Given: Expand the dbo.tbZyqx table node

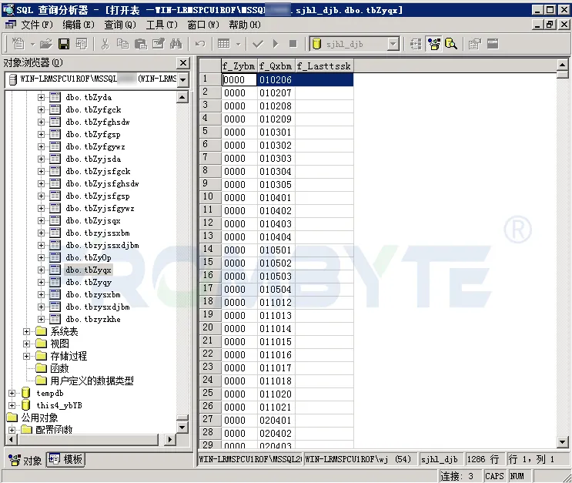Looking at the screenshot, I should tap(42, 270).
